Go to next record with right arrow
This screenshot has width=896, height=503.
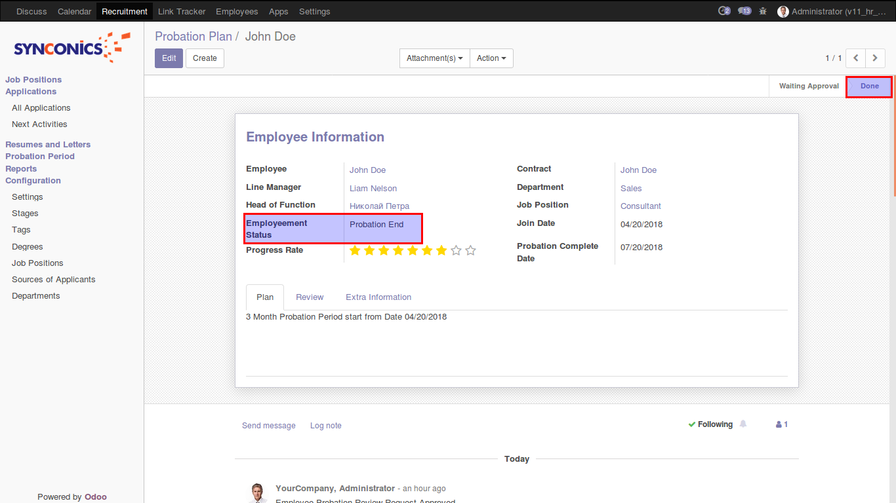click(875, 58)
